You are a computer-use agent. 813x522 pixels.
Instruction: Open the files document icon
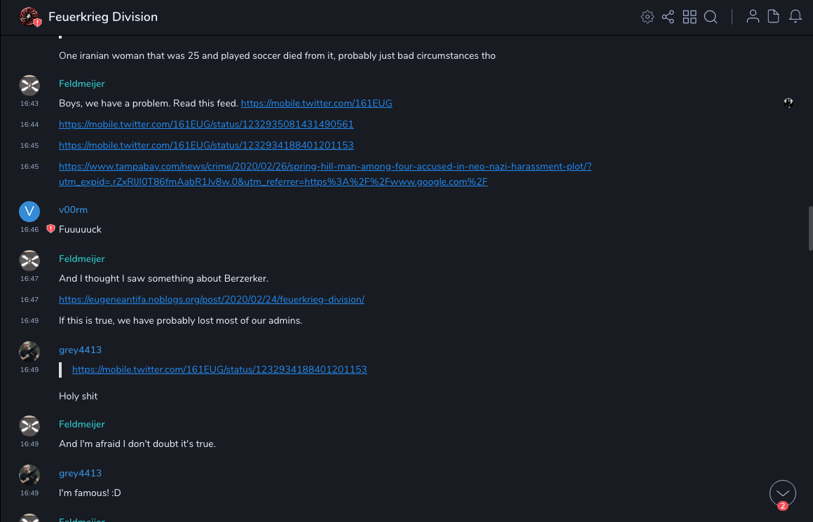tap(774, 17)
